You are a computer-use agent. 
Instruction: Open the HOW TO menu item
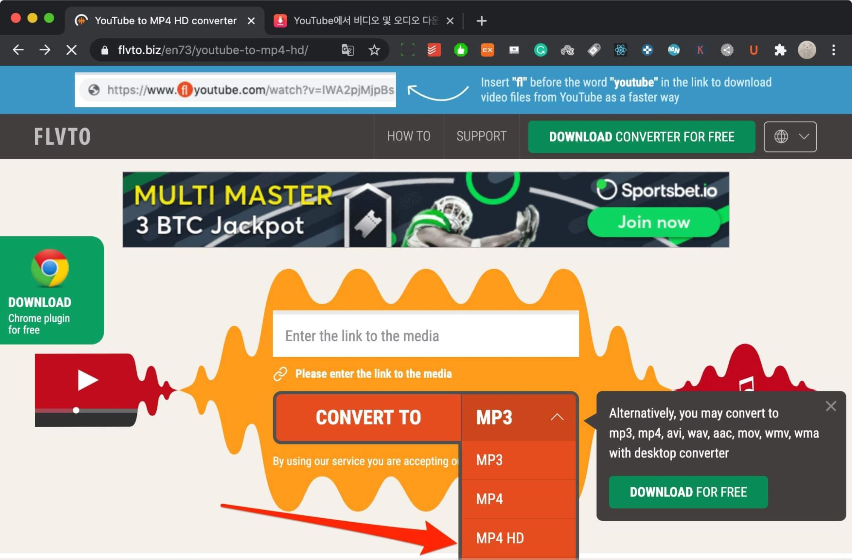coord(409,136)
